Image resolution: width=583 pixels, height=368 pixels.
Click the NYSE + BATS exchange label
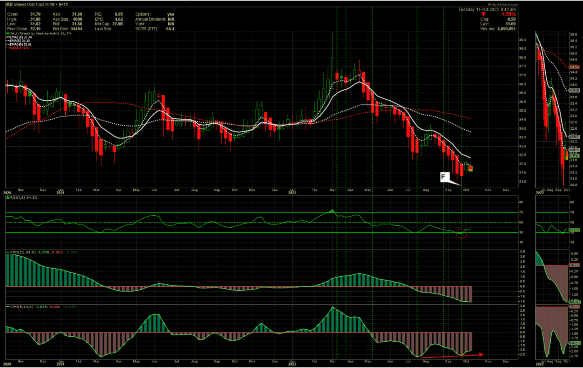coord(57,4)
